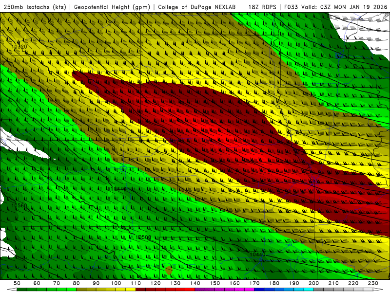Click the '140' label on the color scale
This screenshot has width=390, height=292.
pos(195,283)
